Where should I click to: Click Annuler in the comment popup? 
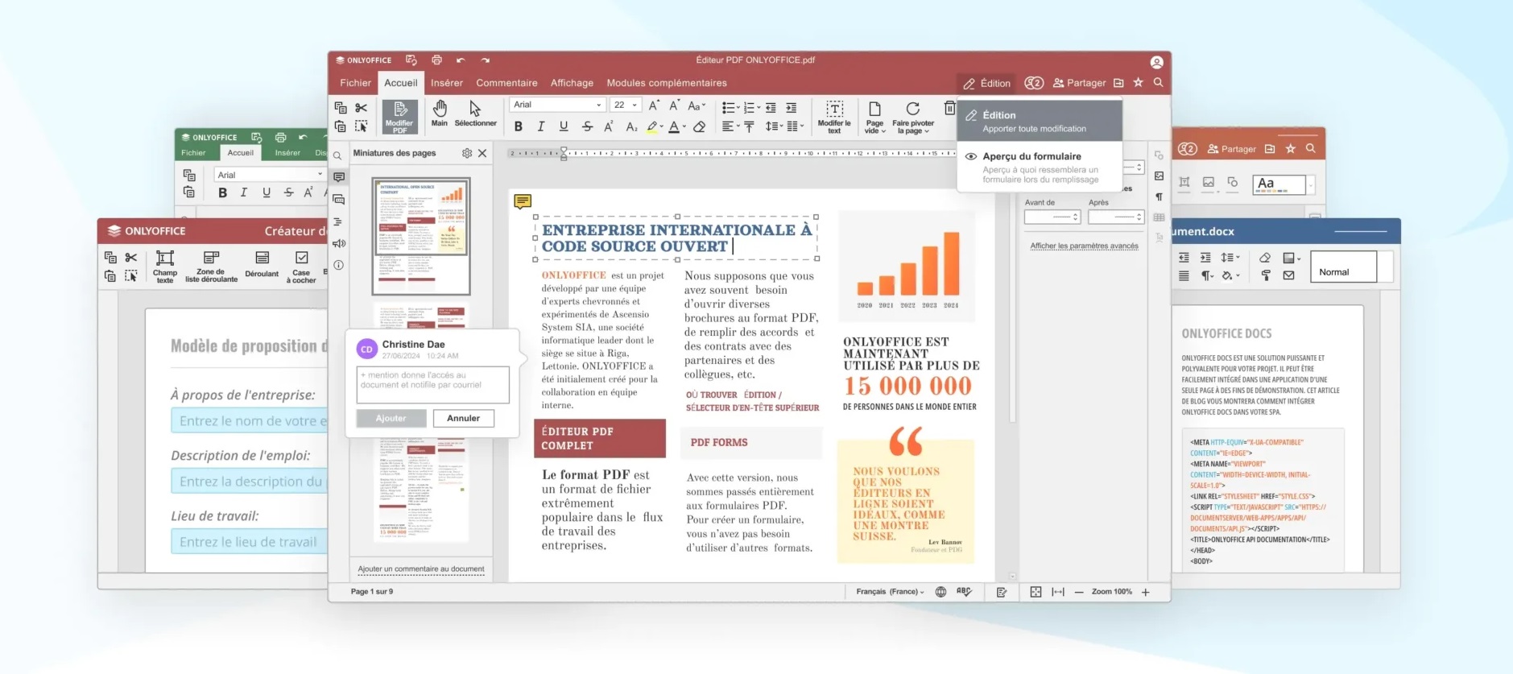coord(463,418)
